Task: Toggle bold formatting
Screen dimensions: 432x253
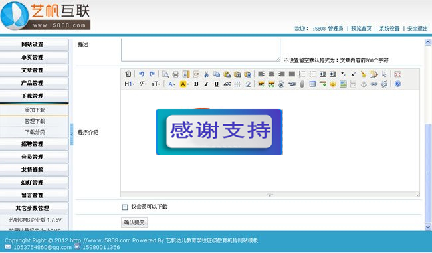Action: point(196,84)
